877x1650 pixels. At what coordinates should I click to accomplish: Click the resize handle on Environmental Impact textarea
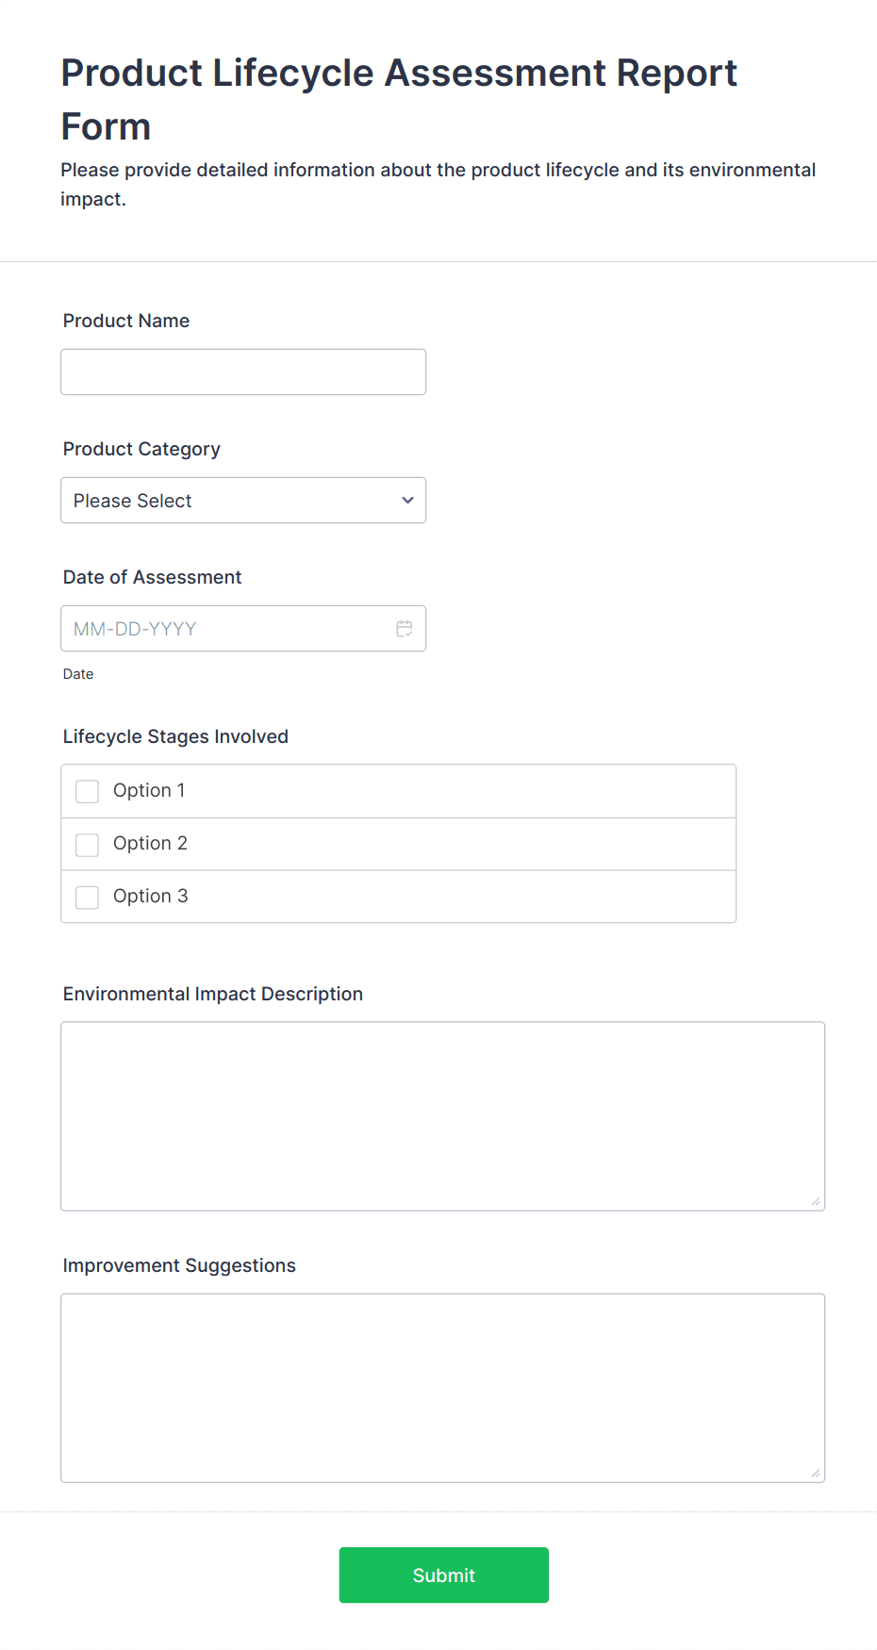pos(814,1199)
